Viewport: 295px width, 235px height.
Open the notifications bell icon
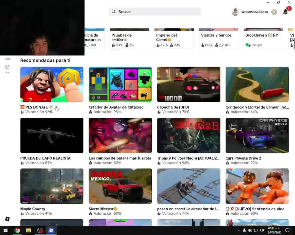coord(286,12)
